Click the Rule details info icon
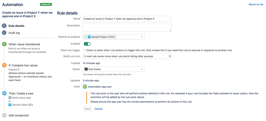 tap(4, 26)
